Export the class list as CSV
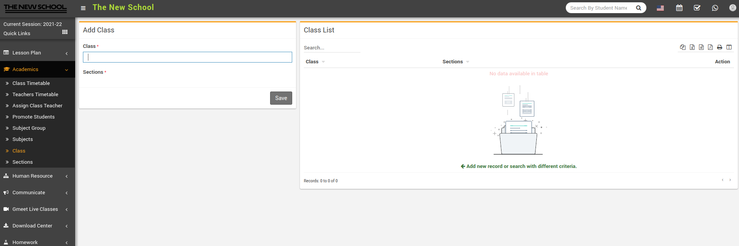The image size is (739, 246). coord(701,47)
